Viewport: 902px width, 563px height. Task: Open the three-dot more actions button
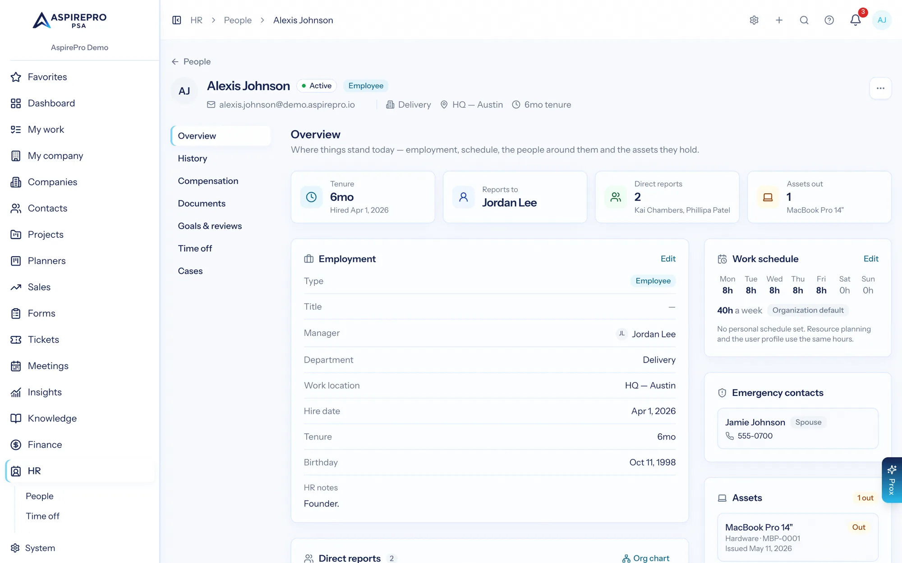pyautogui.click(x=880, y=88)
